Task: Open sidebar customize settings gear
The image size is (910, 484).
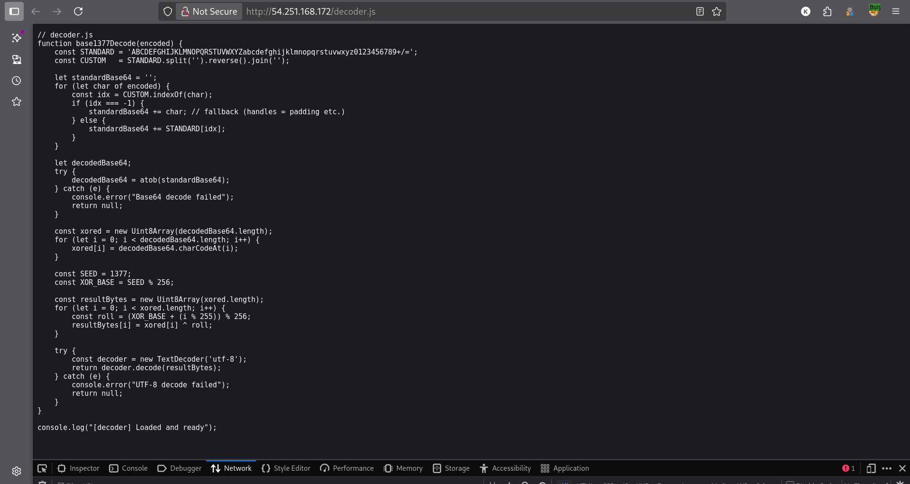Action: pos(17,471)
